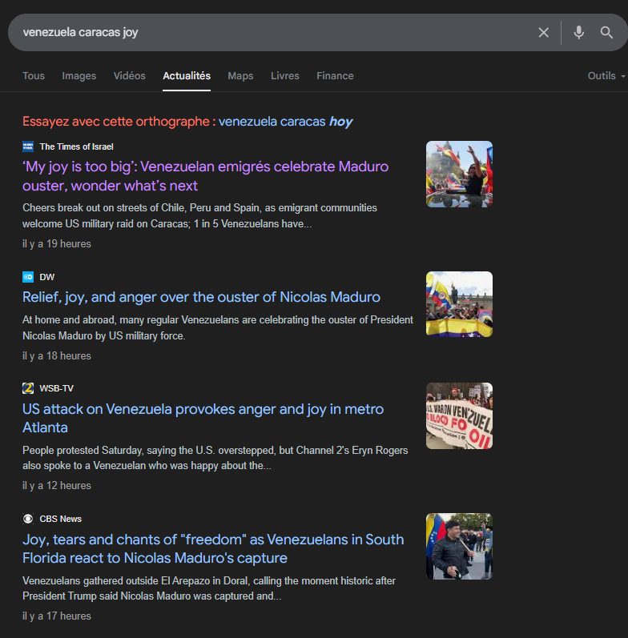The width and height of the screenshot is (628, 638).
Task: Click The Times of Israel favicon
Action: click(x=28, y=146)
